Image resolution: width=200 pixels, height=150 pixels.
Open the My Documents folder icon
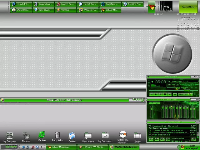[x=105, y=136]
